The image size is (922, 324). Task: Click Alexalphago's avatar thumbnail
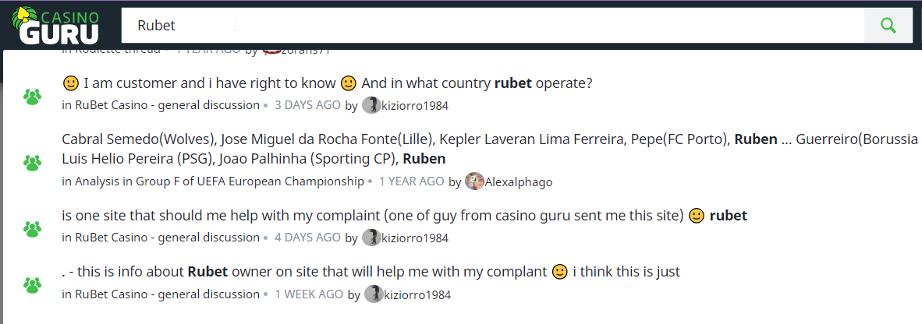pyautogui.click(x=474, y=181)
